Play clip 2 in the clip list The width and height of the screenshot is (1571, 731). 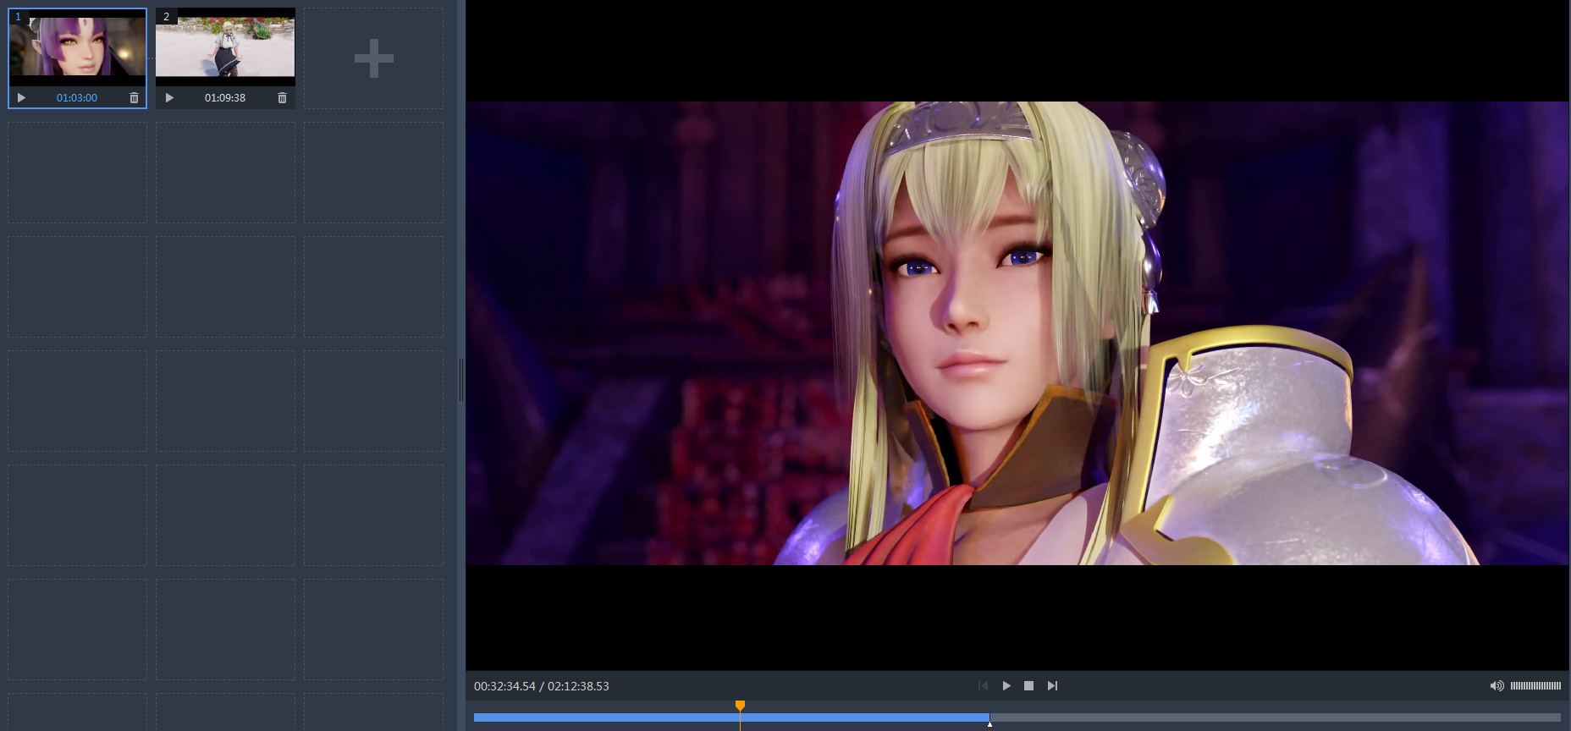tap(169, 98)
